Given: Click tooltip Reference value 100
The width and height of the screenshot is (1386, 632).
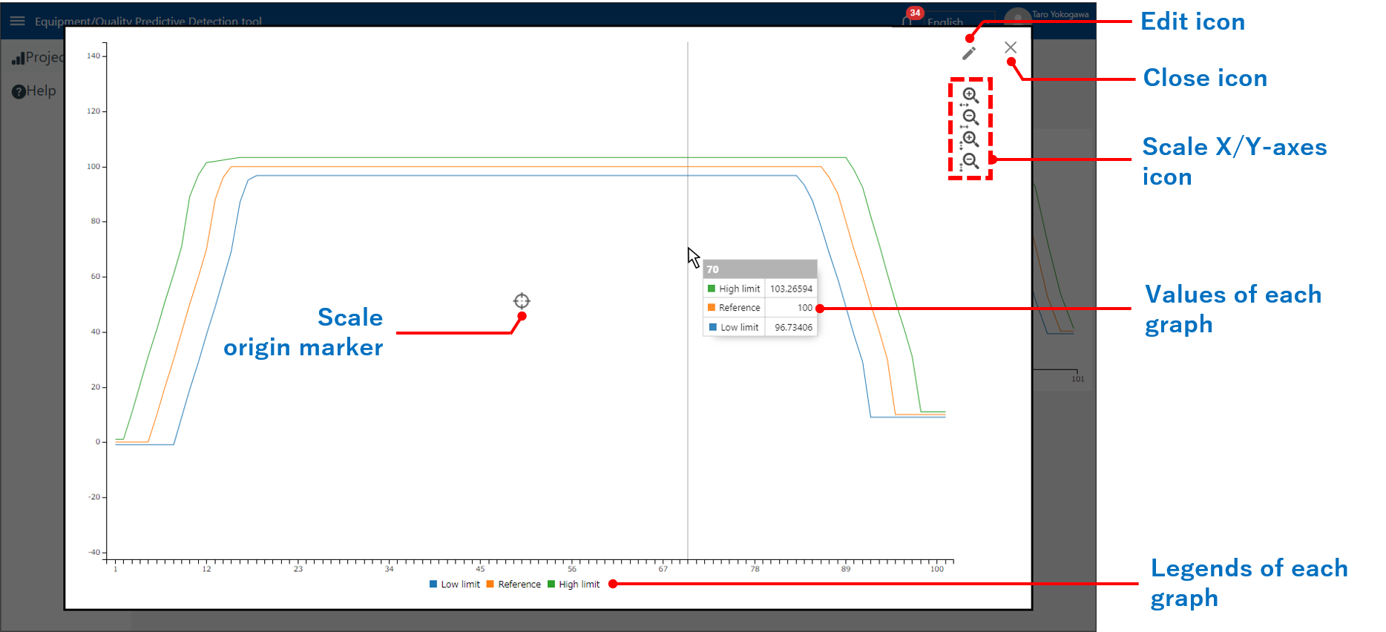Looking at the screenshot, I should pyautogui.click(x=805, y=308).
